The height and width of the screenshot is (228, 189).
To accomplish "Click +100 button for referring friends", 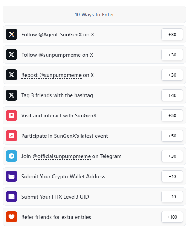I will pos(172,217).
